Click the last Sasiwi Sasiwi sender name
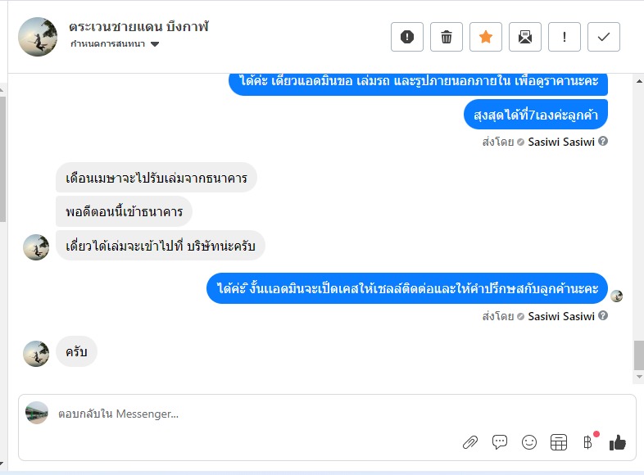 tap(561, 316)
